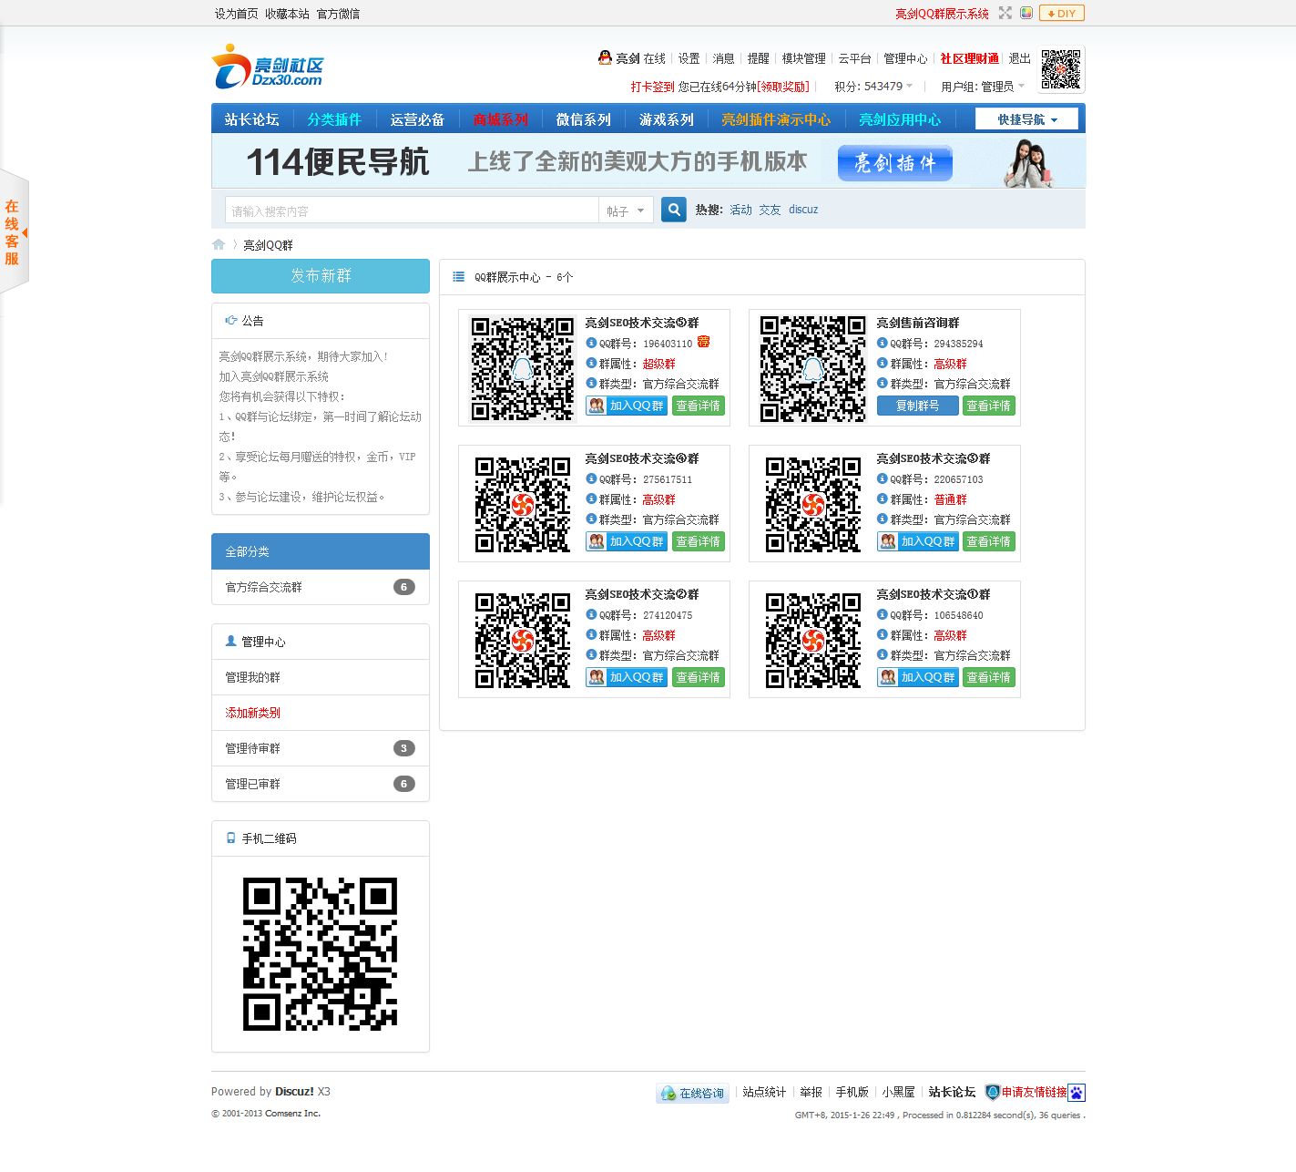Click the header QR code thumbnail
The width and height of the screenshot is (1296, 1172).
(1061, 69)
